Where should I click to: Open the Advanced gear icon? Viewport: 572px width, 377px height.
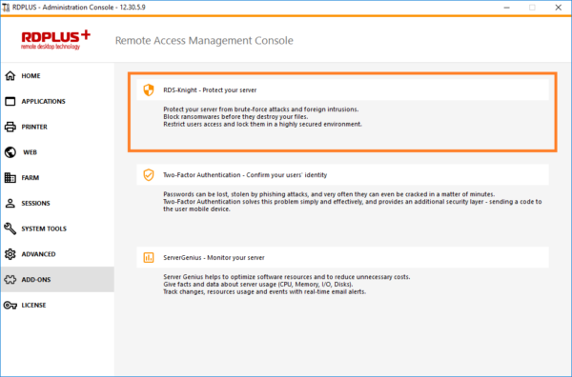pyautogui.click(x=10, y=254)
